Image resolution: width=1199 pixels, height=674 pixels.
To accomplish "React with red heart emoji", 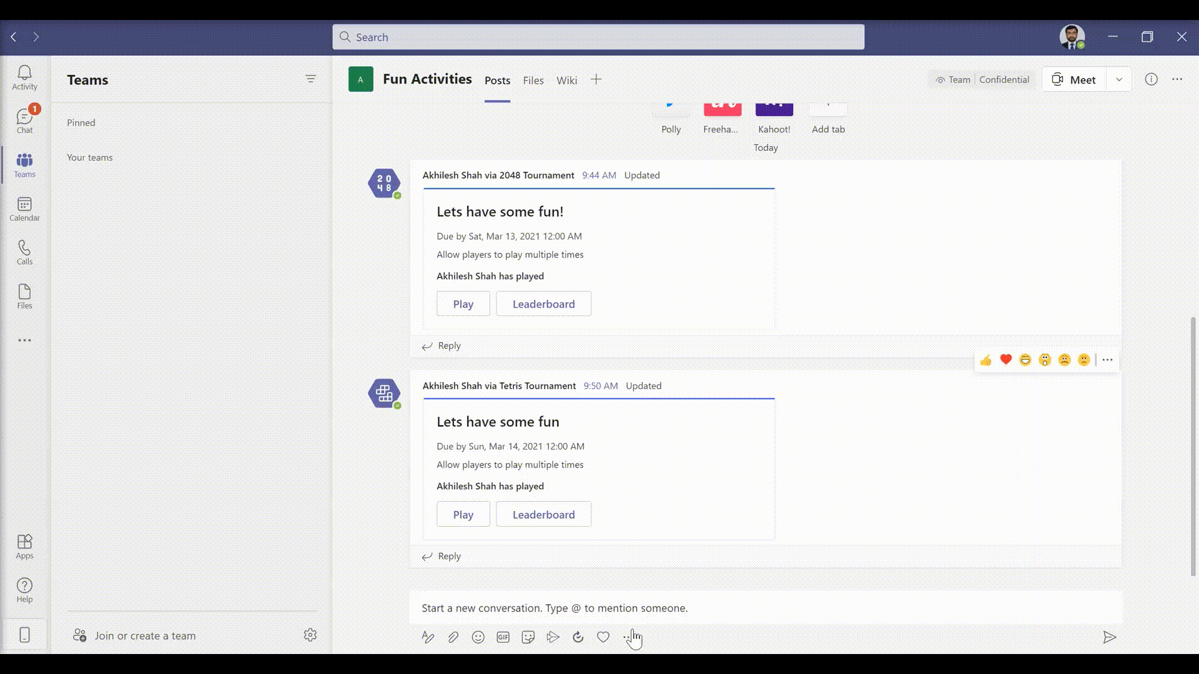I will point(1005,359).
